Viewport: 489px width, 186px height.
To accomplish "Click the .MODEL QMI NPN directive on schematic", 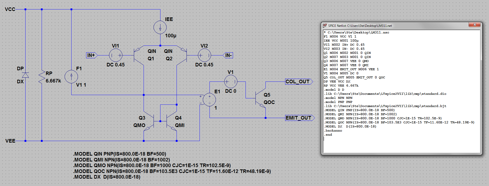I will tap(122, 160).
